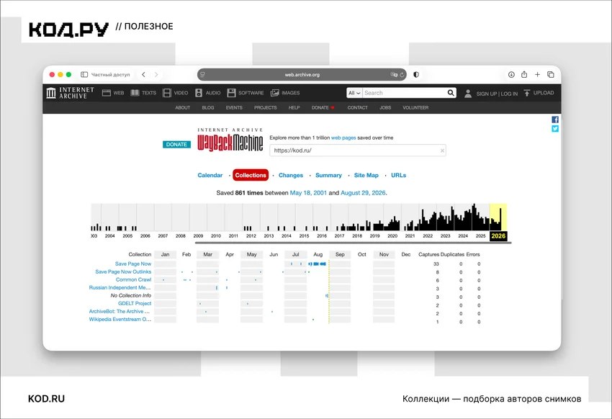Open new tab with plus icon
Viewport: 612px width, 419px height.
pos(537,75)
